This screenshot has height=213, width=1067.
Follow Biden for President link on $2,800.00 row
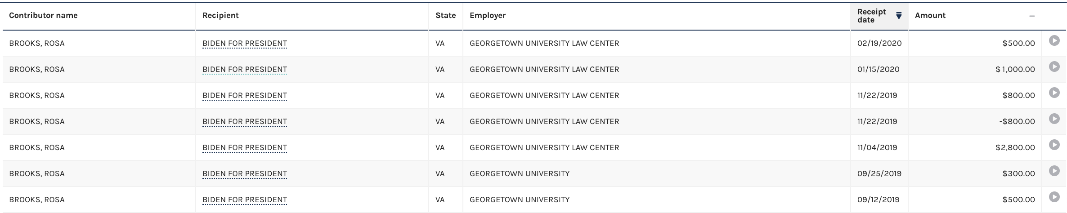tap(245, 148)
